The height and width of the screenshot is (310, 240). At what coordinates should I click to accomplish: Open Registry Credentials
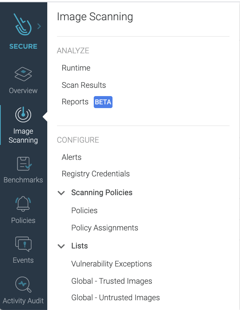click(96, 174)
